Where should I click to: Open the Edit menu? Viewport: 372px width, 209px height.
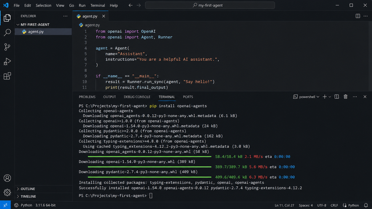tap(28, 5)
